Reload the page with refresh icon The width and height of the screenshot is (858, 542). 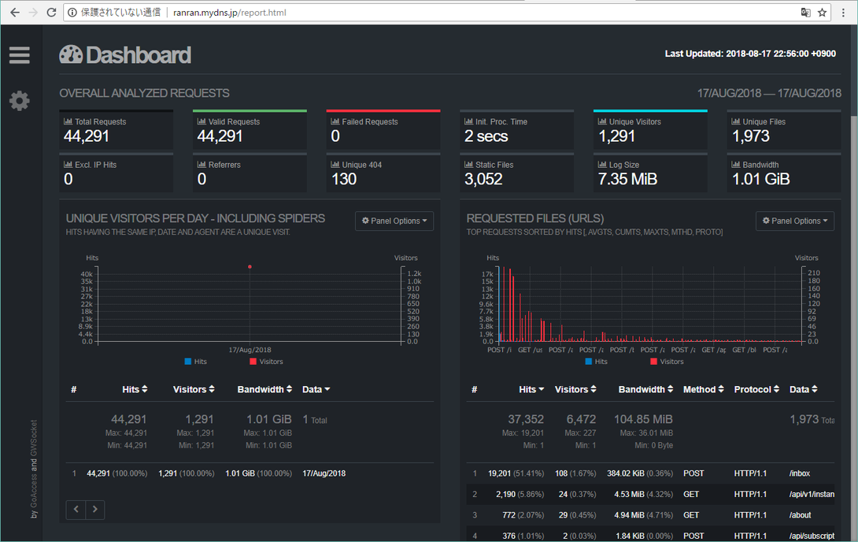(51, 13)
